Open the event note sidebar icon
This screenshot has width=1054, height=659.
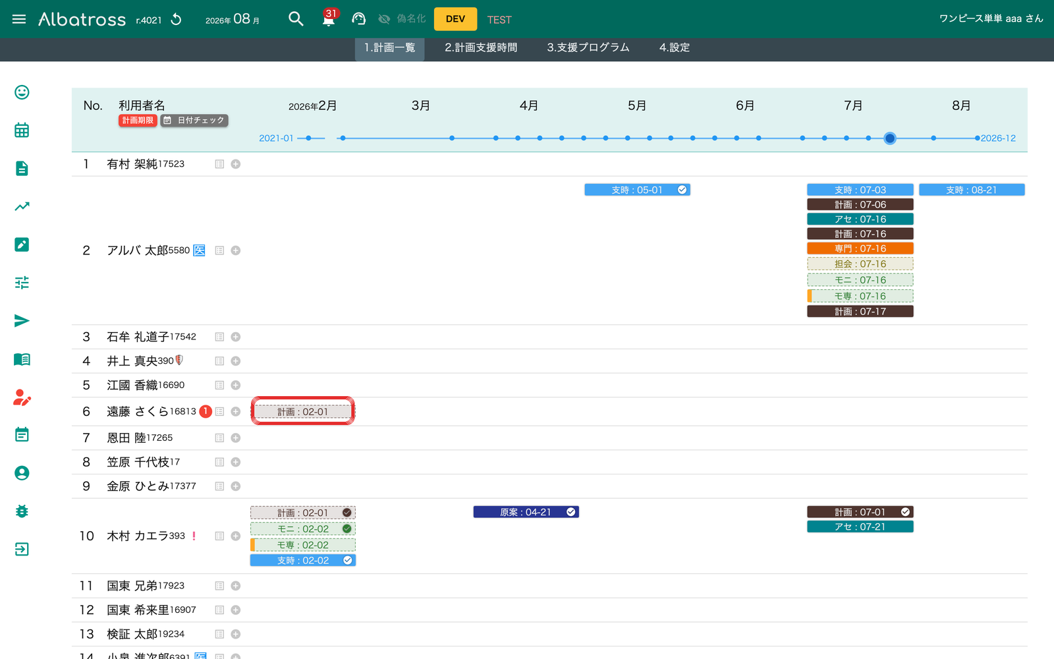tap(22, 435)
